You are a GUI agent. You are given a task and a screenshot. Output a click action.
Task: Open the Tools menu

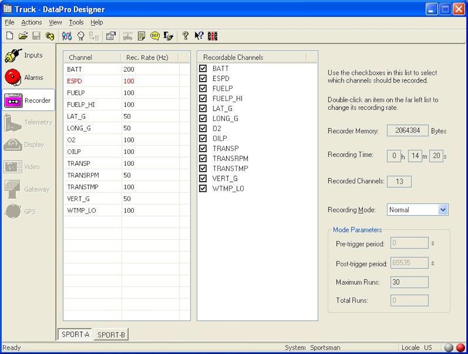[x=76, y=22]
